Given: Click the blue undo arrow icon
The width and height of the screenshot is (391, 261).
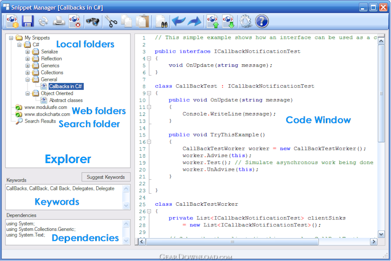Looking at the screenshot, I should 178,21.
